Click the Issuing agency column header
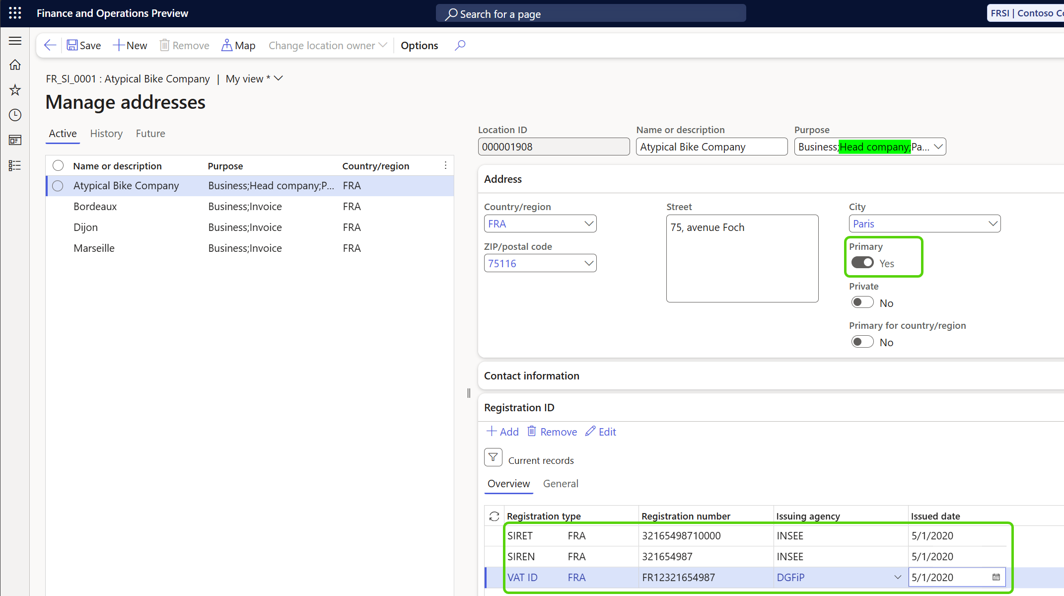 808,516
